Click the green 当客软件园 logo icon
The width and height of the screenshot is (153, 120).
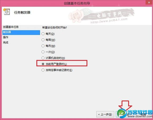[x=122, y=113]
